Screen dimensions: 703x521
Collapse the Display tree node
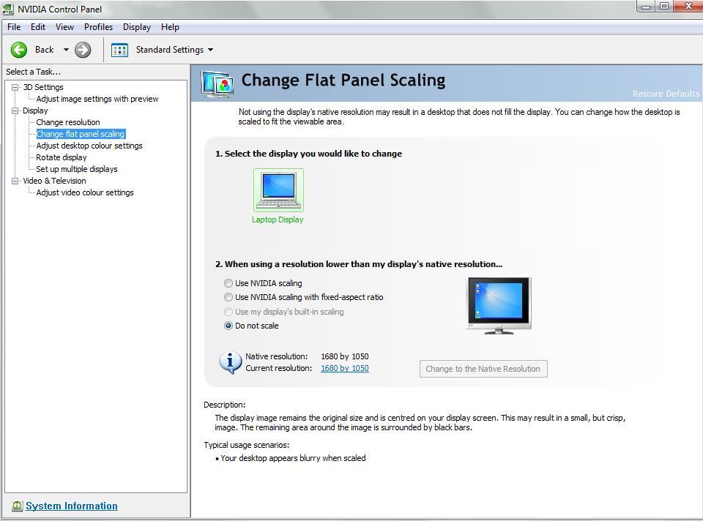click(15, 110)
